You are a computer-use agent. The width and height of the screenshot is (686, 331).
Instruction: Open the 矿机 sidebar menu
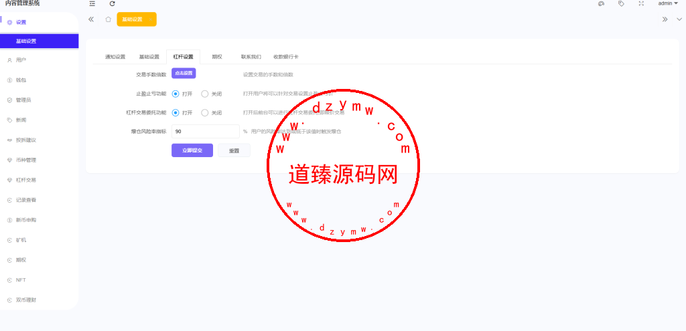(40, 240)
